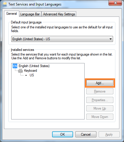Open the Language Bar tab
The height and width of the screenshot is (142, 124).
pyautogui.click(x=30, y=14)
